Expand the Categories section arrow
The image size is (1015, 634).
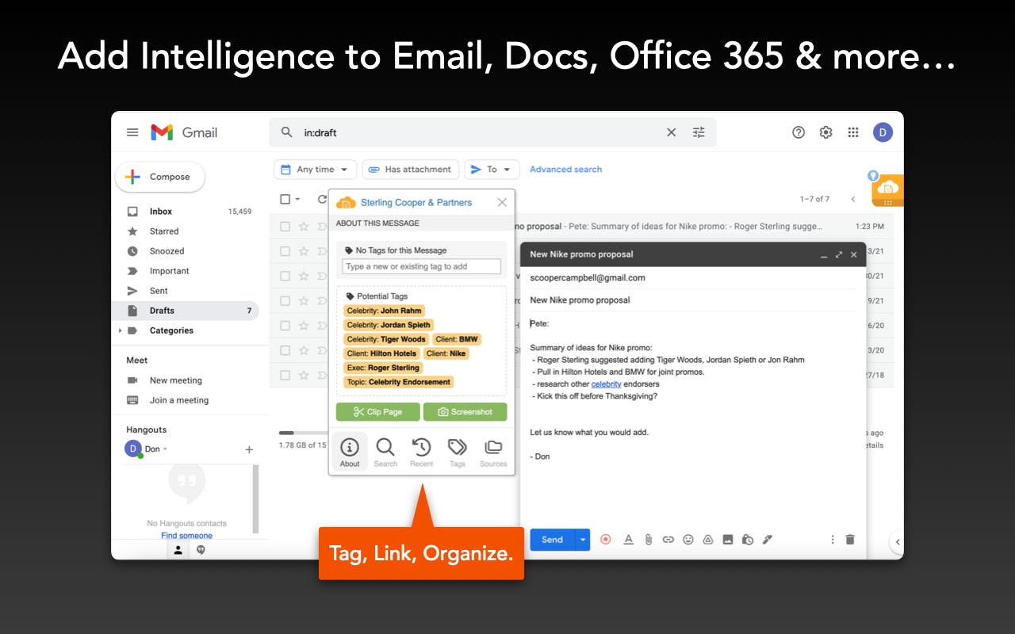pyautogui.click(x=121, y=330)
